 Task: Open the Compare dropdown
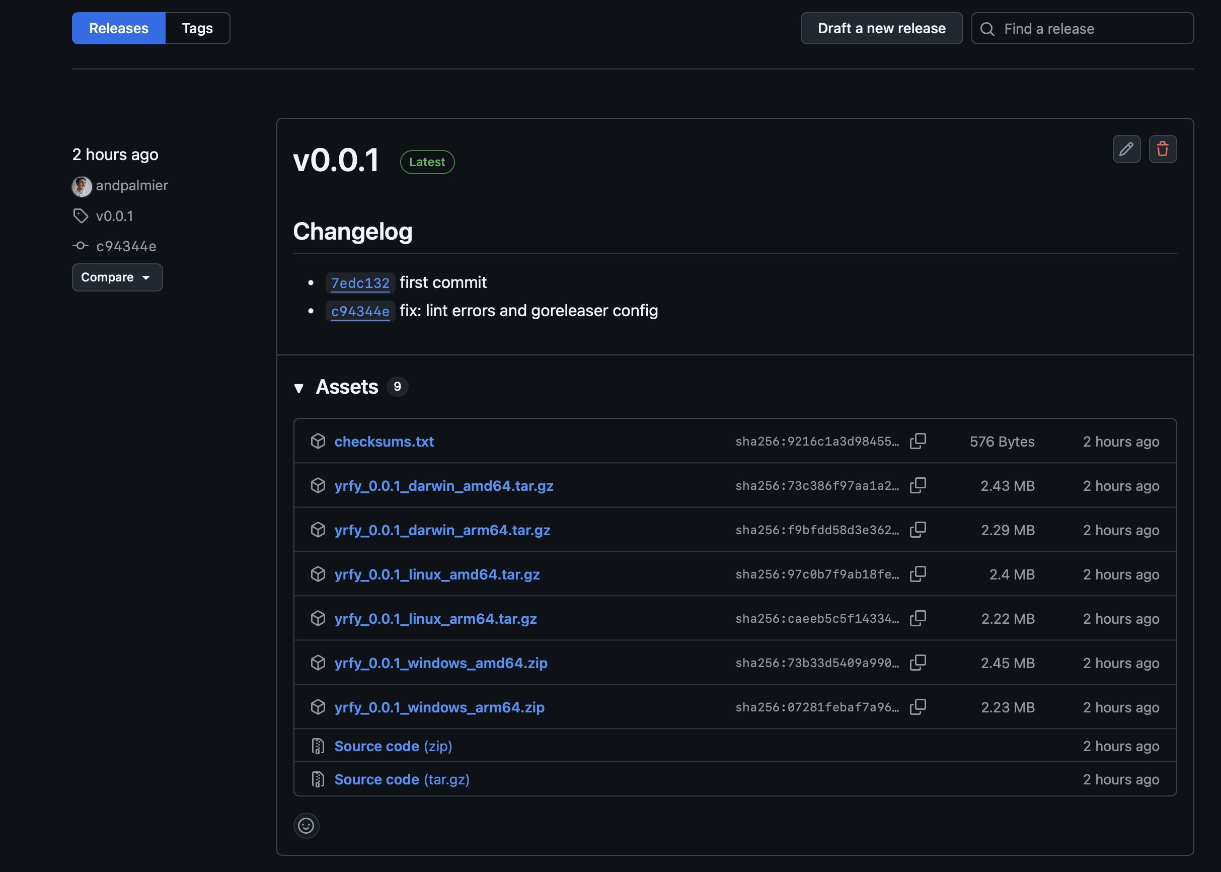[117, 277]
